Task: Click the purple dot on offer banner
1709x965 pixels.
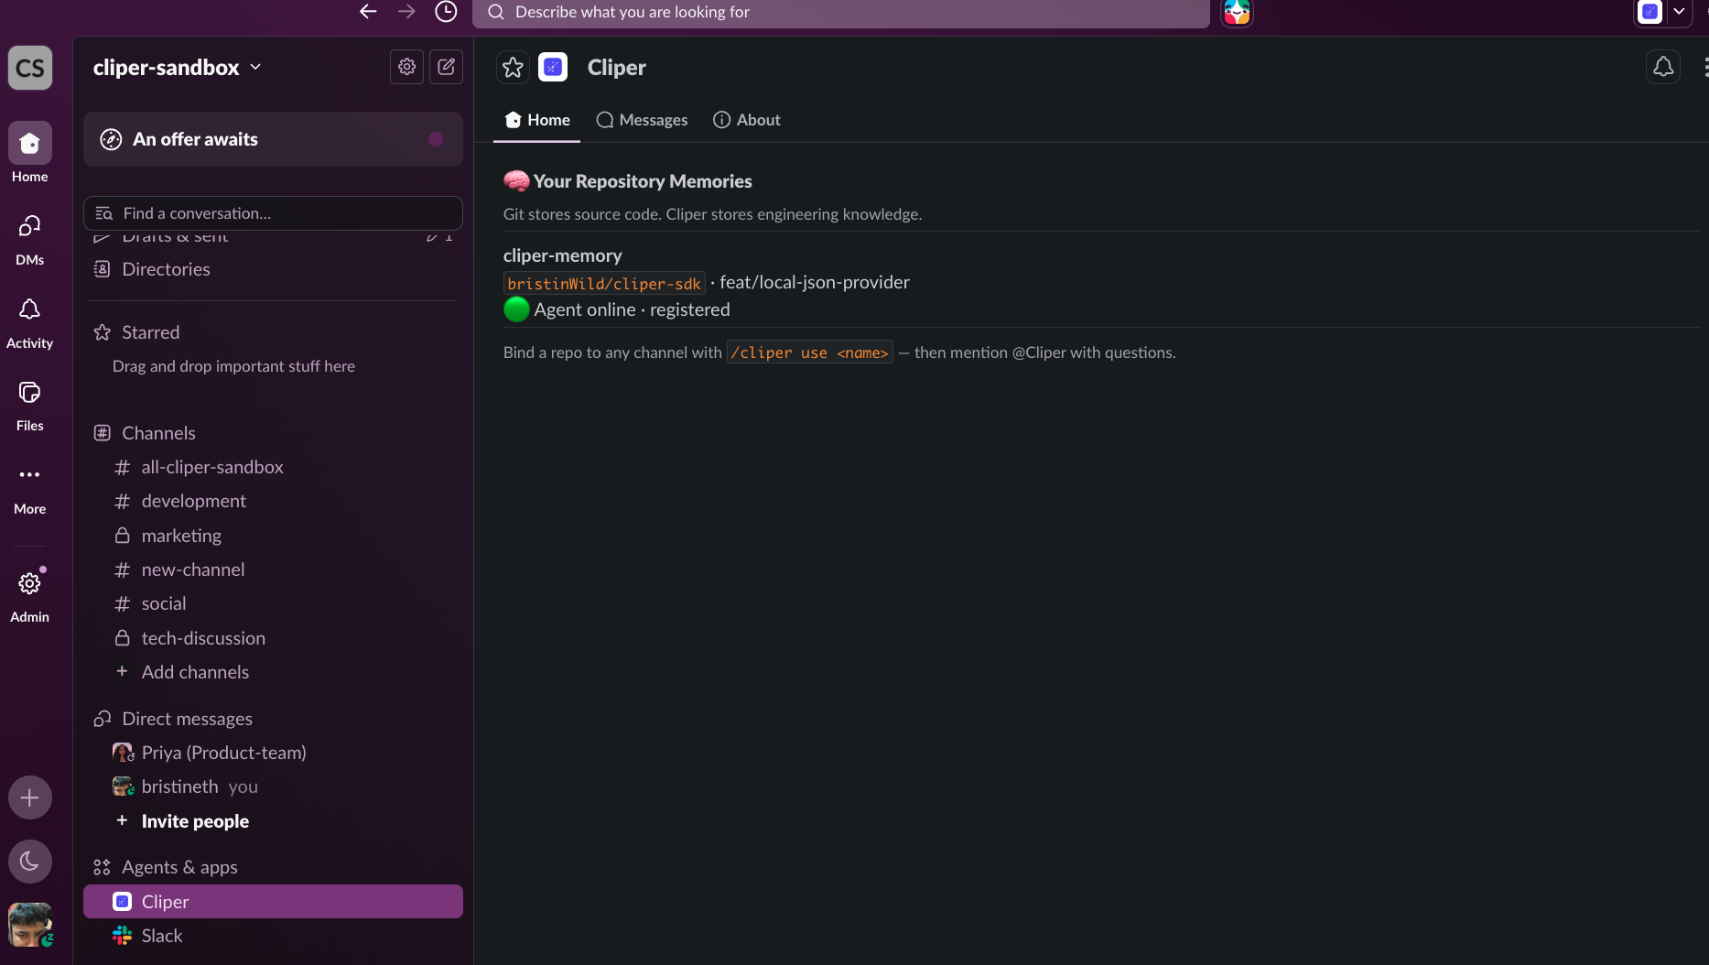Action: tap(436, 139)
